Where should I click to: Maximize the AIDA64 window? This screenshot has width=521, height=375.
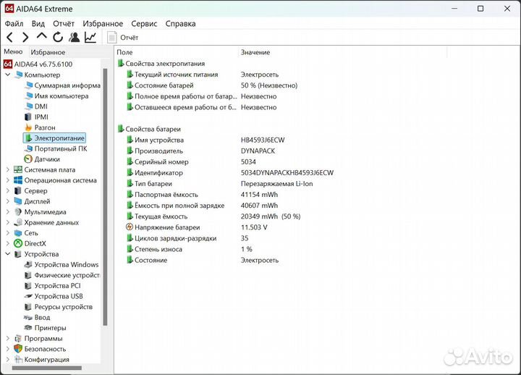pyautogui.click(x=480, y=9)
